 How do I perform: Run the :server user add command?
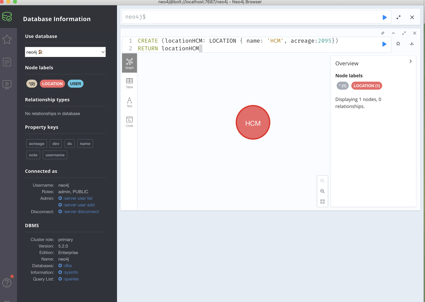point(76,205)
